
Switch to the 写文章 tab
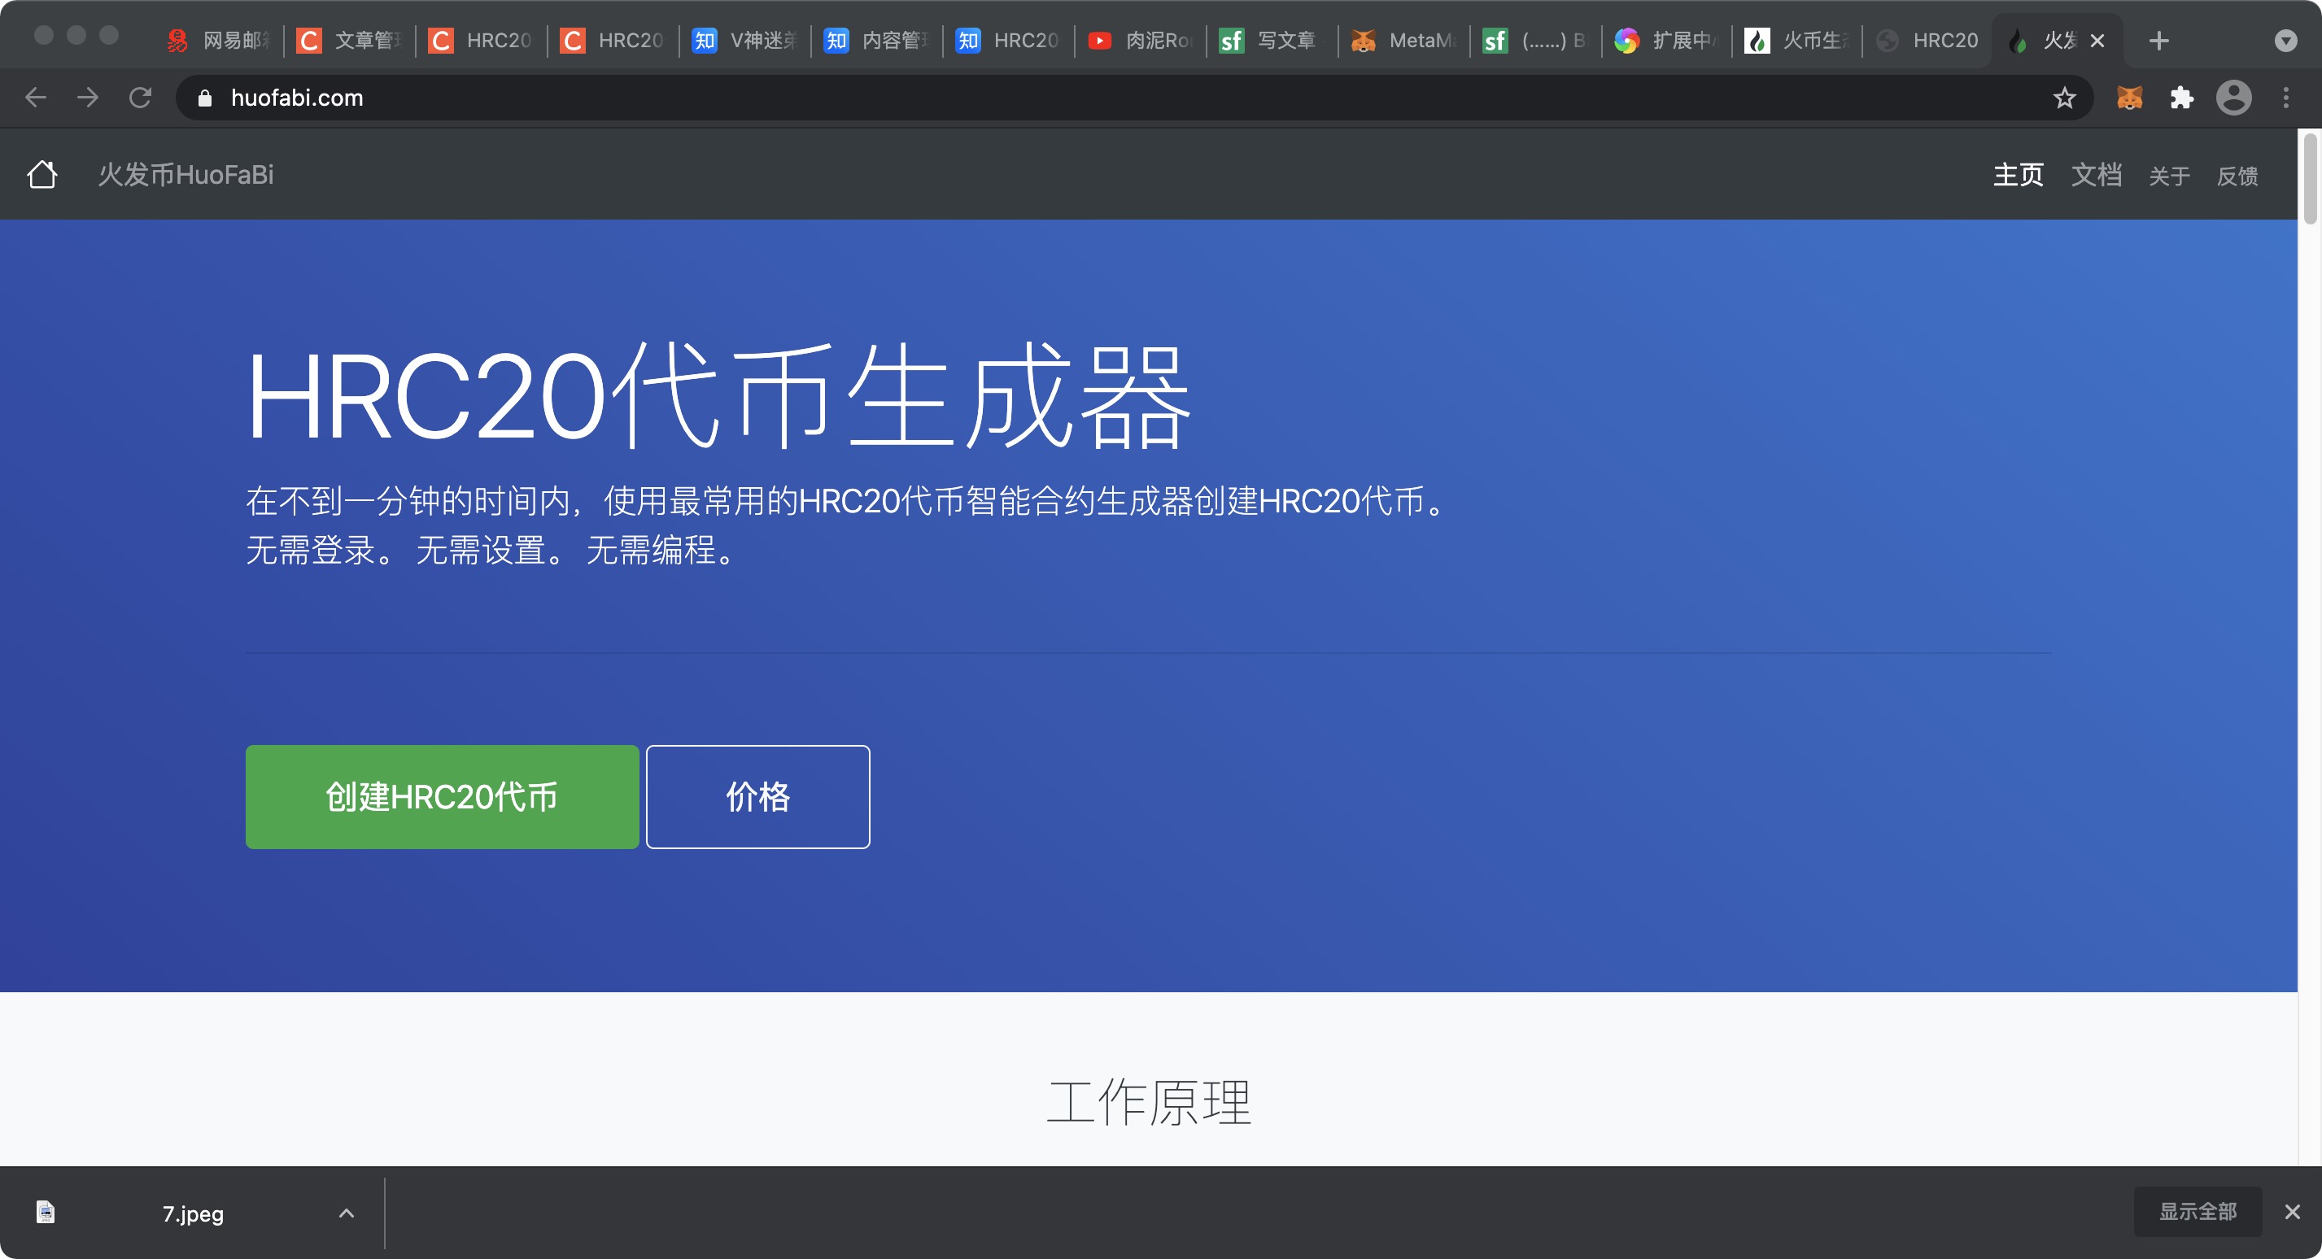point(1272,41)
